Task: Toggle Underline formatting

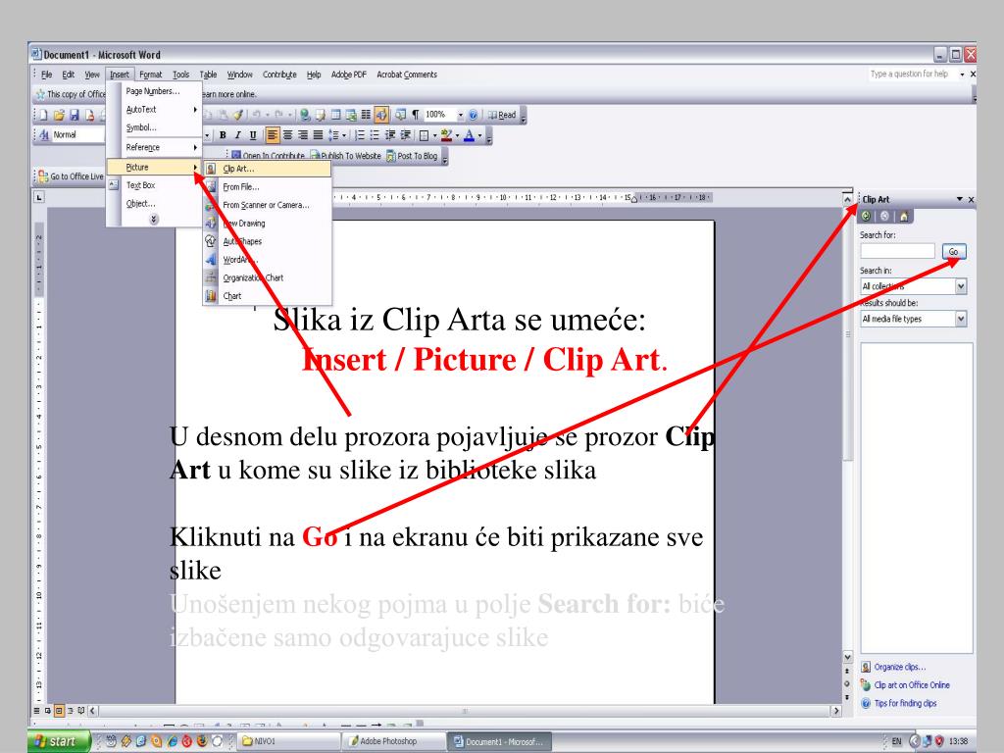Action: [253, 135]
